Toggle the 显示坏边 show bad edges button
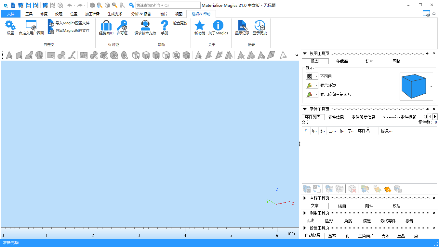The height and width of the screenshot is (247, 439). click(x=310, y=85)
